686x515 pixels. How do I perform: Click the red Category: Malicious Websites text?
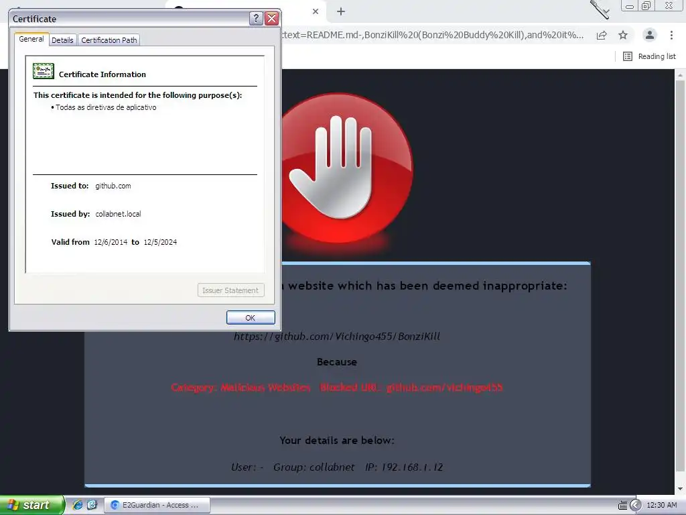point(241,388)
